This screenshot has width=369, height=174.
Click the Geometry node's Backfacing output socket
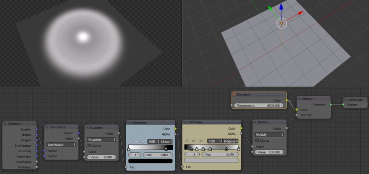pyautogui.click(x=36, y=162)
